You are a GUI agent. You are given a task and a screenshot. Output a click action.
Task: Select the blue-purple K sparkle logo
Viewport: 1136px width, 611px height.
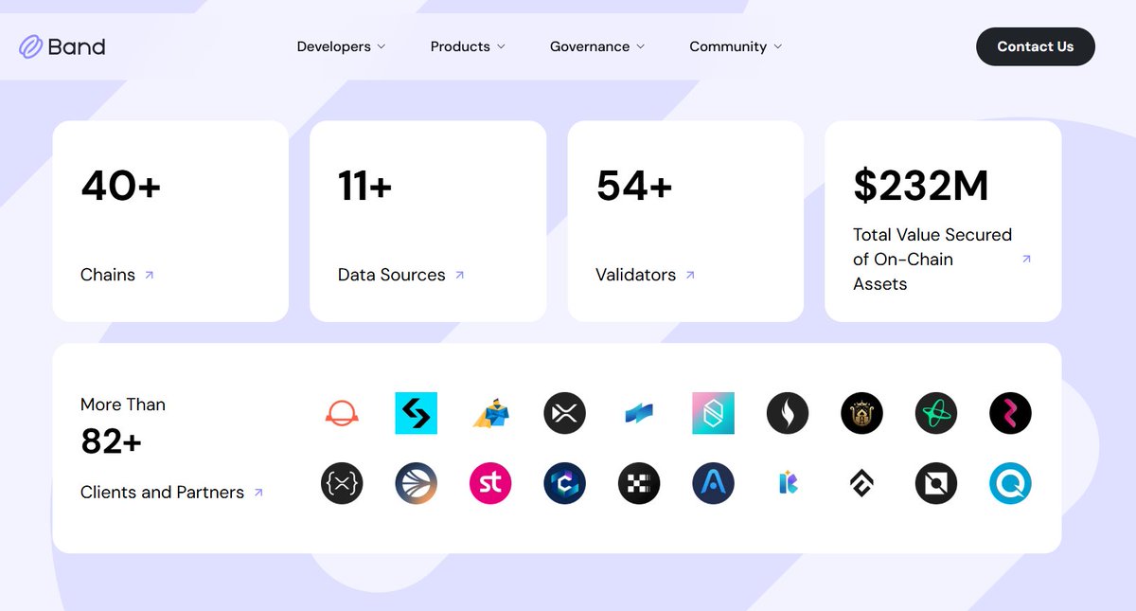coord(788,484)
